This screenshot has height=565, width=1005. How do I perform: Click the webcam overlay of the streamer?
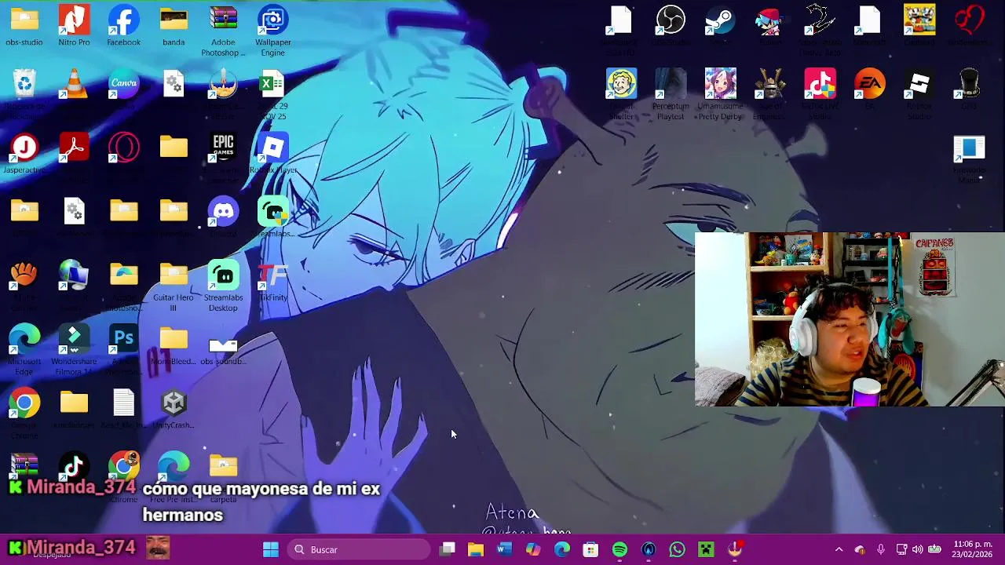coord(850,319)
